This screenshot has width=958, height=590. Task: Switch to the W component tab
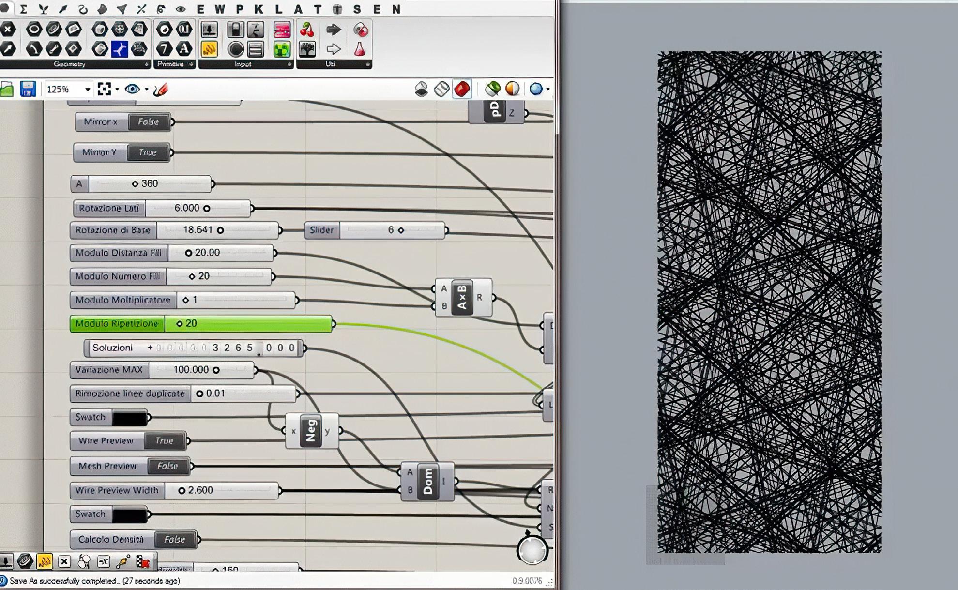[x=220, y=9]
